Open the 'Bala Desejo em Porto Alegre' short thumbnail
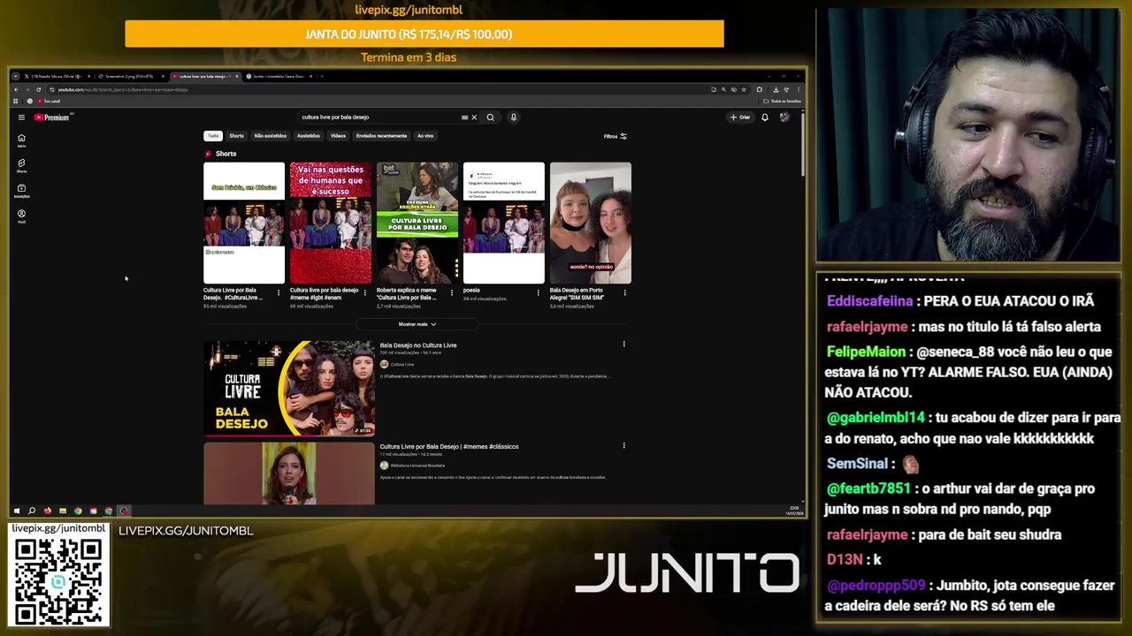Image resolution: width=1132 pixels, height=636 pixels. pos(591,223)
